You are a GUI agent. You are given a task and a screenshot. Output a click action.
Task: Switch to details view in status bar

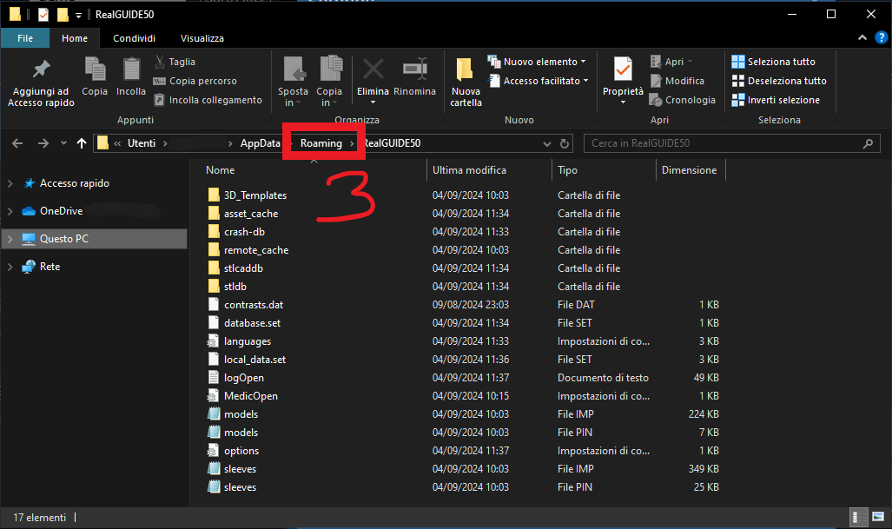tap(858, 518)
